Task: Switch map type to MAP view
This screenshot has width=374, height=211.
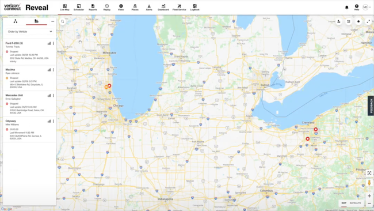Action: [344, 203]
